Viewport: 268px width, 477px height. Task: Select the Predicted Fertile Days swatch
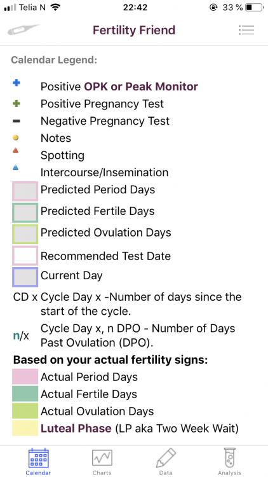pos(25,212)
